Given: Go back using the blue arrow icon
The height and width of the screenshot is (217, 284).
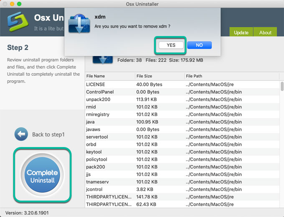Looking at the screenshot, I should [x=21, y=134].
